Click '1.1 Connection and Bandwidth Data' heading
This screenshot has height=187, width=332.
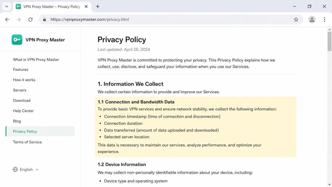pyautogui.click(x=136, y=102)
